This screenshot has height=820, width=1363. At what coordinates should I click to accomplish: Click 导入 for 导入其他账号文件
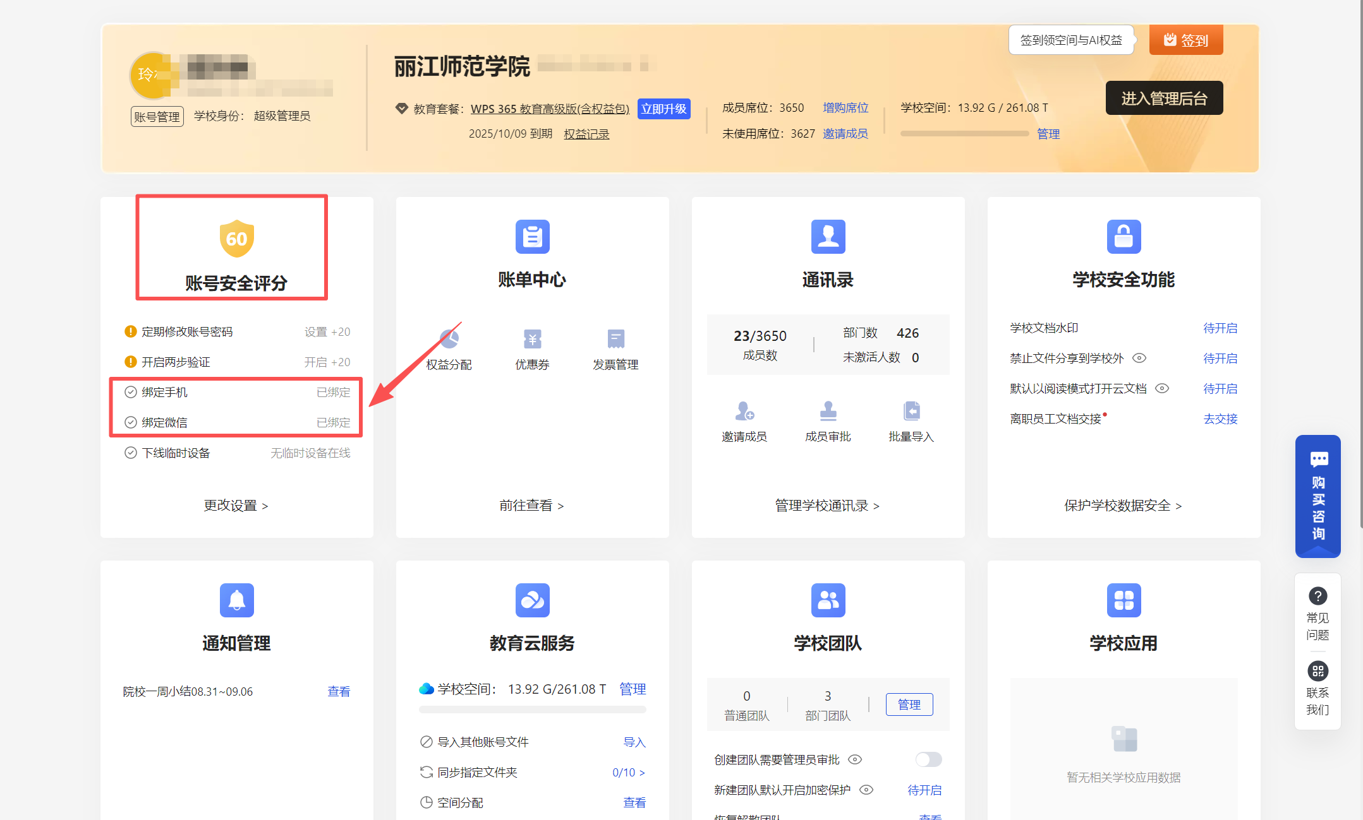click(x=634, y=742)
